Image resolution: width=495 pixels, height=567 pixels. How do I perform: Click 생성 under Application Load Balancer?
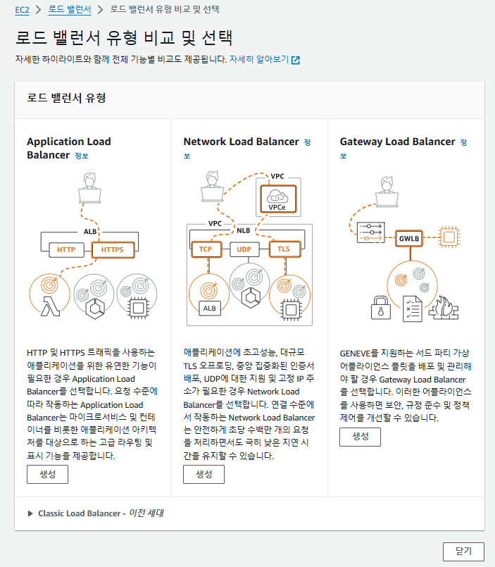tap(47, 474)
